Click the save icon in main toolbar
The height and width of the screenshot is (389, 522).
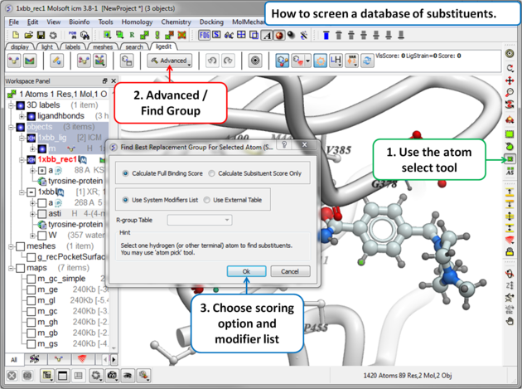pyautogui.click(x=41, y=36)
